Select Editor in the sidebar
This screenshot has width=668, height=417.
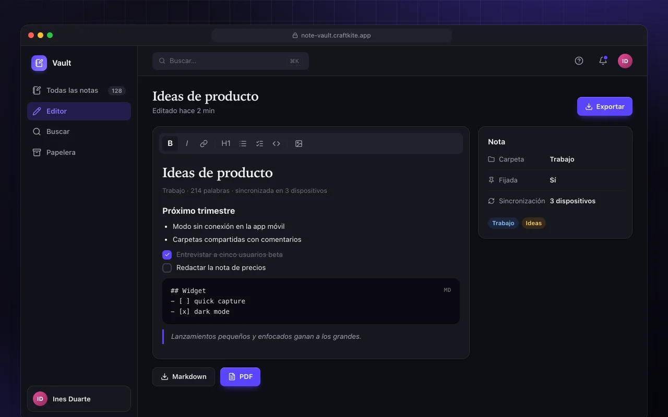click(79, 111)
